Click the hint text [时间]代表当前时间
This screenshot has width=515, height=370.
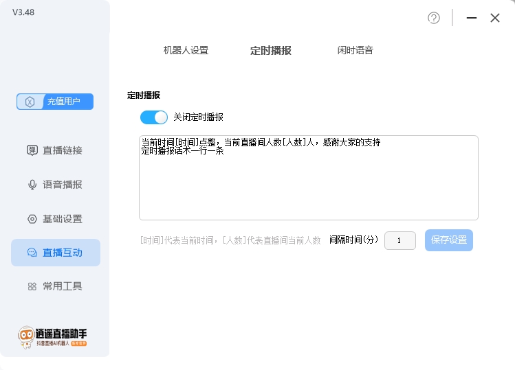(230, 240)
